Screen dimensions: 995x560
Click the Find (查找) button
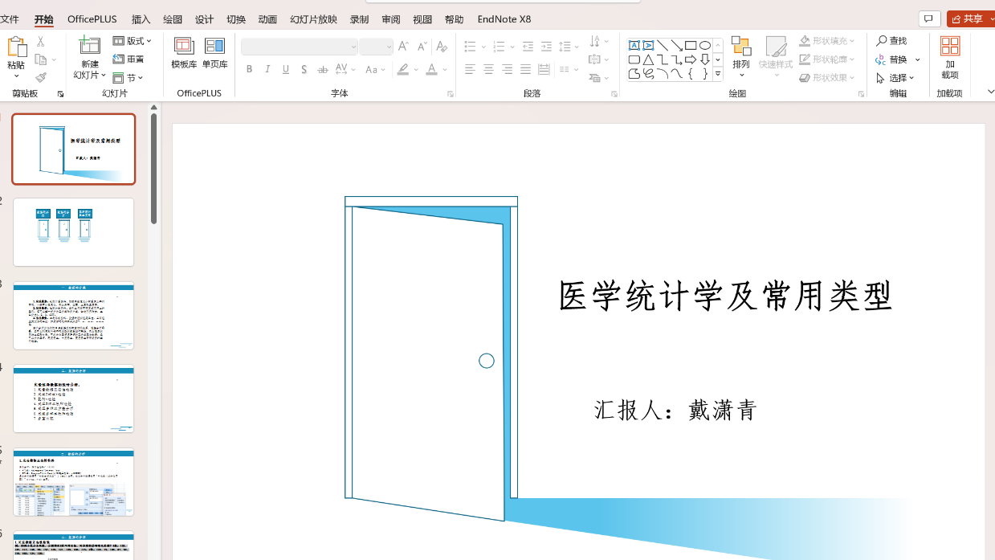892,41
